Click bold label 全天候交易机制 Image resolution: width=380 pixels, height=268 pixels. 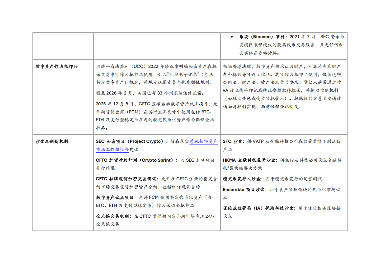(112, 216)
